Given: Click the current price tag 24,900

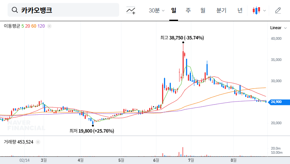Looking at the screenshot, I should click(x=279, y=102).
